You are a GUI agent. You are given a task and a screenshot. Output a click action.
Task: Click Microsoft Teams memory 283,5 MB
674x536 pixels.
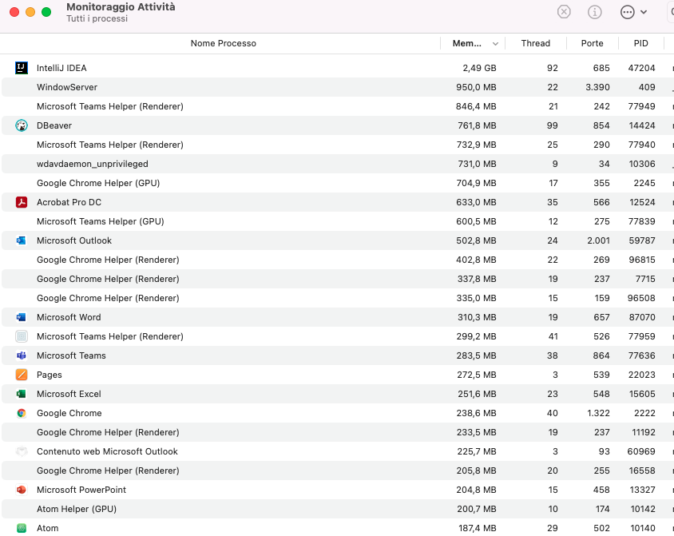477,355
